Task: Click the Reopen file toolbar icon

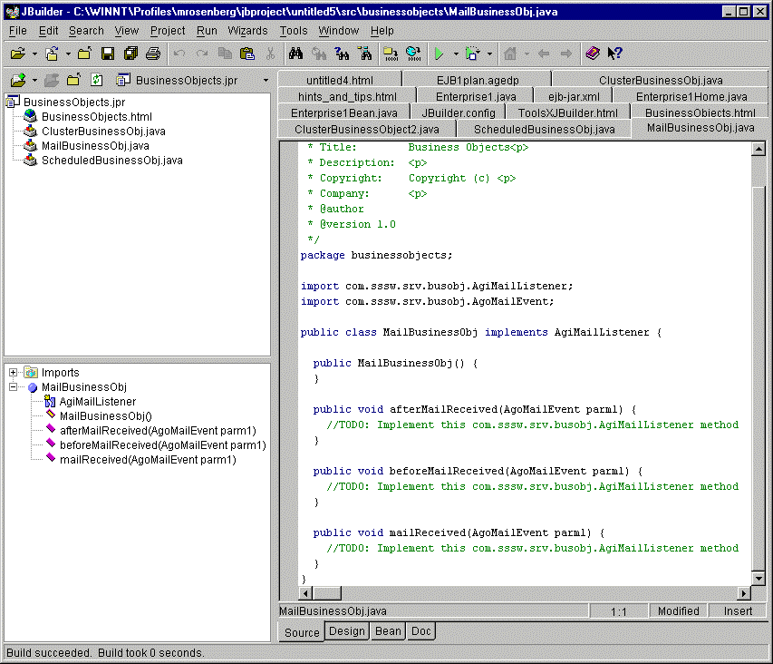Action: pos(53,54)
